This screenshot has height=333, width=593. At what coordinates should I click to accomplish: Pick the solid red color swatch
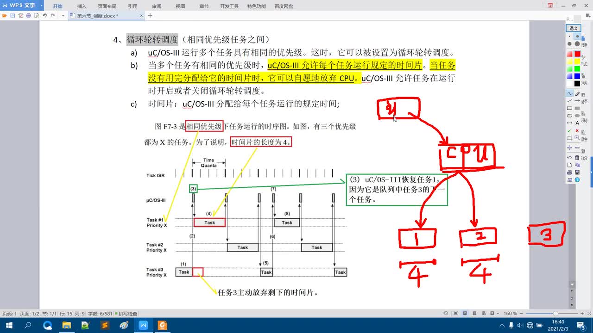click(x=577, y=54)
